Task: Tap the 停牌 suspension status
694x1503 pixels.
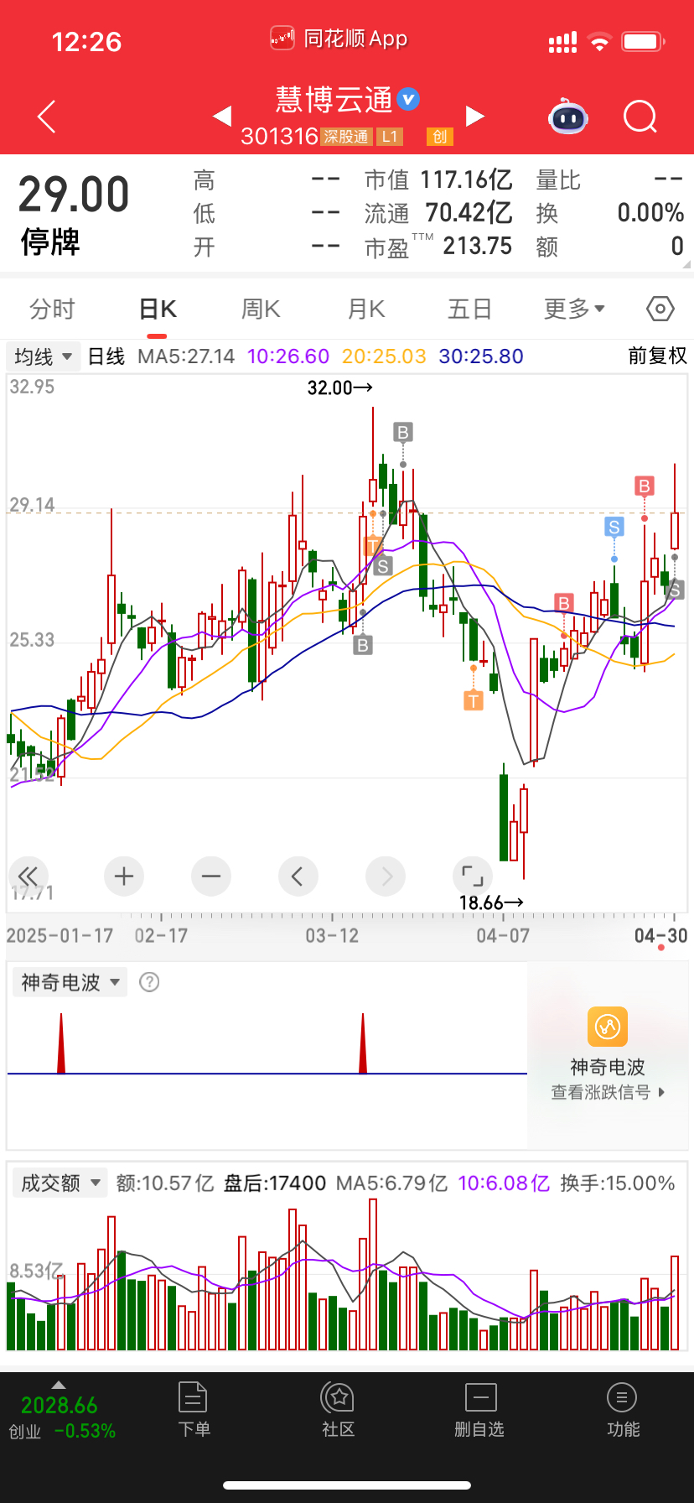Action: 50,242
